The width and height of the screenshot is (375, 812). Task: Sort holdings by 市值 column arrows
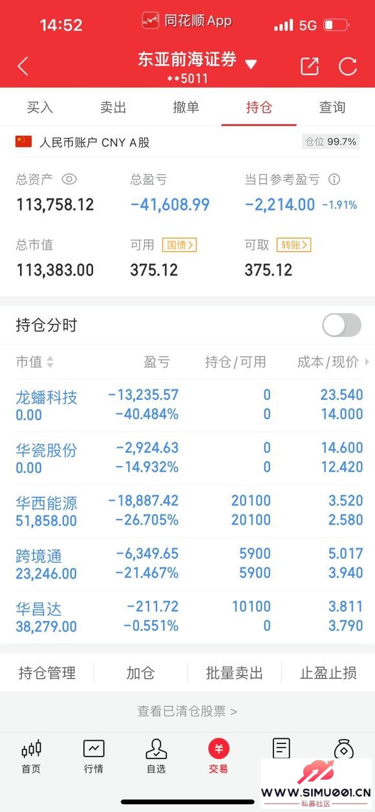50,362
